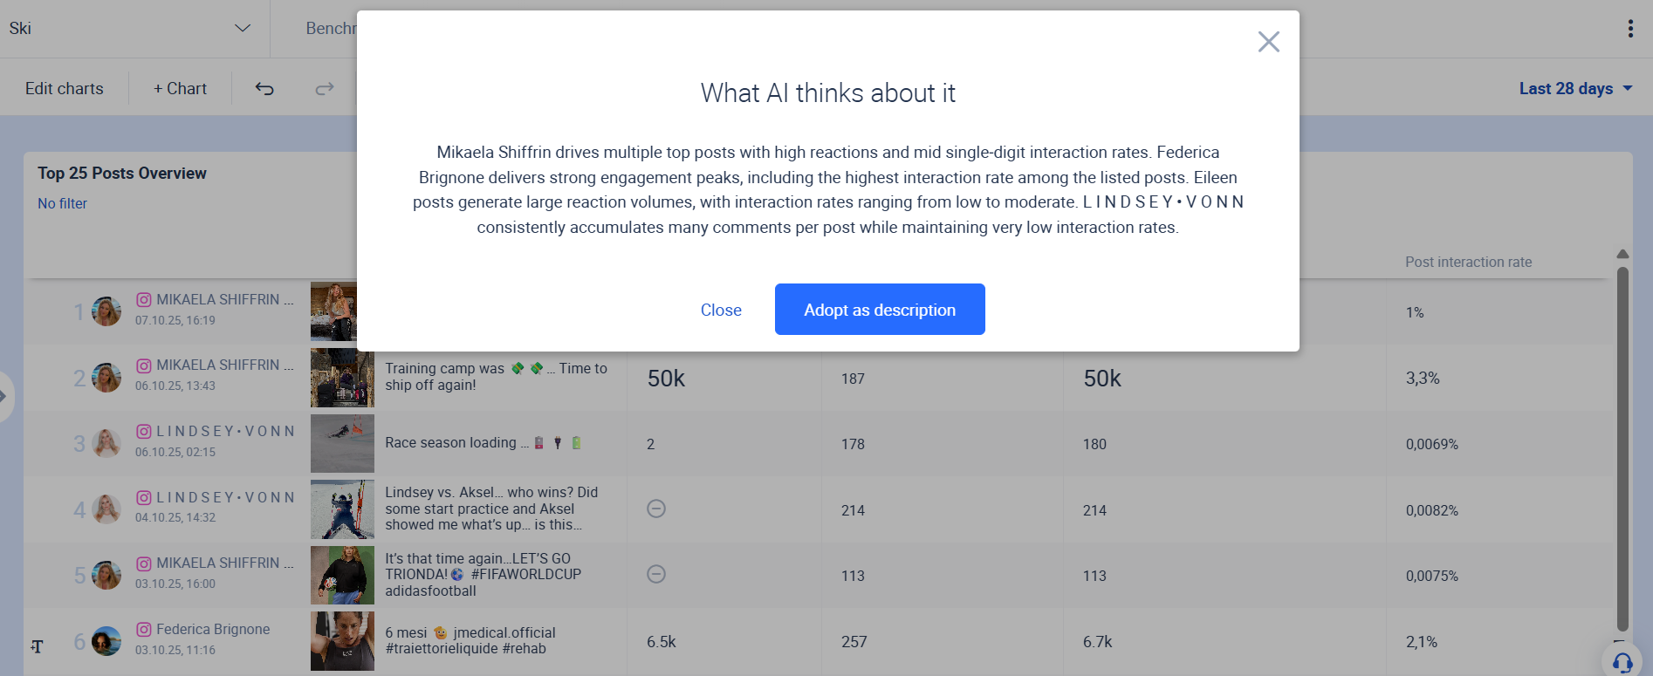Click the No filter link under Top 25 Posts
The image size is (1653, 676).
(x=62, y=203)
